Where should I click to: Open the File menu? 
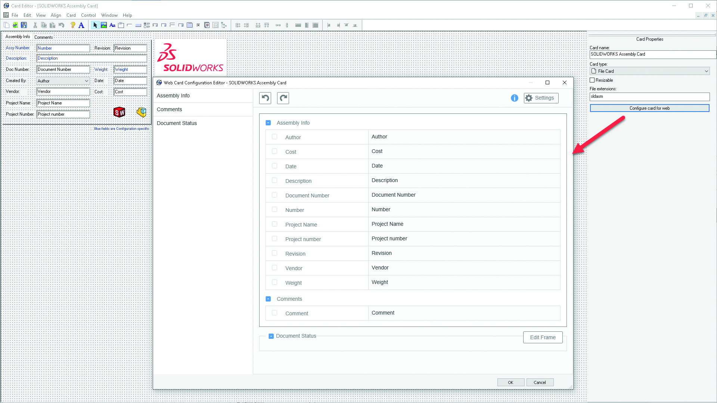tap(15, 15)
